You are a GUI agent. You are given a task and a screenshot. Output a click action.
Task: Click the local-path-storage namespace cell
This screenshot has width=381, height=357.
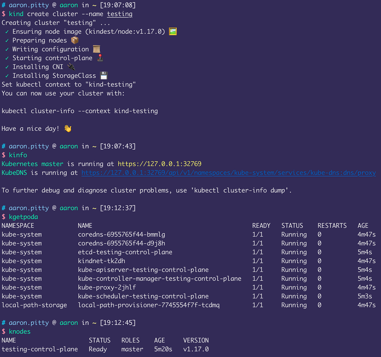(x=34, y=305)
